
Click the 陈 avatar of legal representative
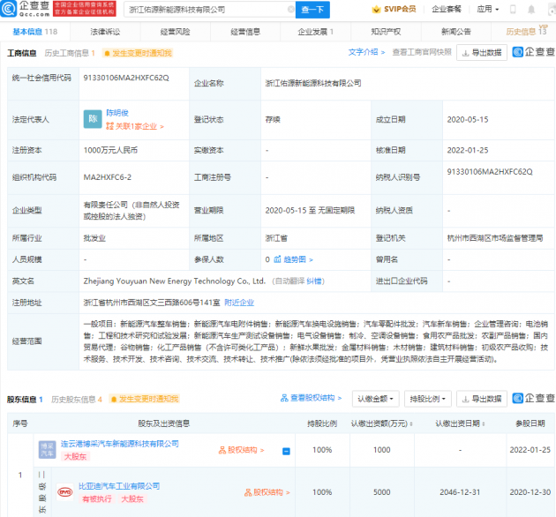(93, 119)
